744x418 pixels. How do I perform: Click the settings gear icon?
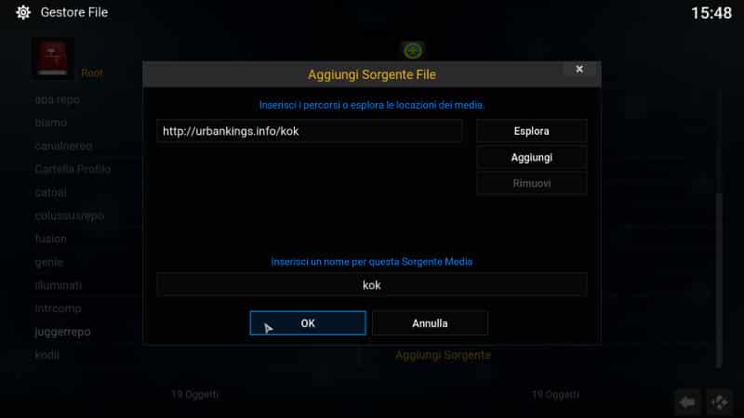click(x=22, y=12)
